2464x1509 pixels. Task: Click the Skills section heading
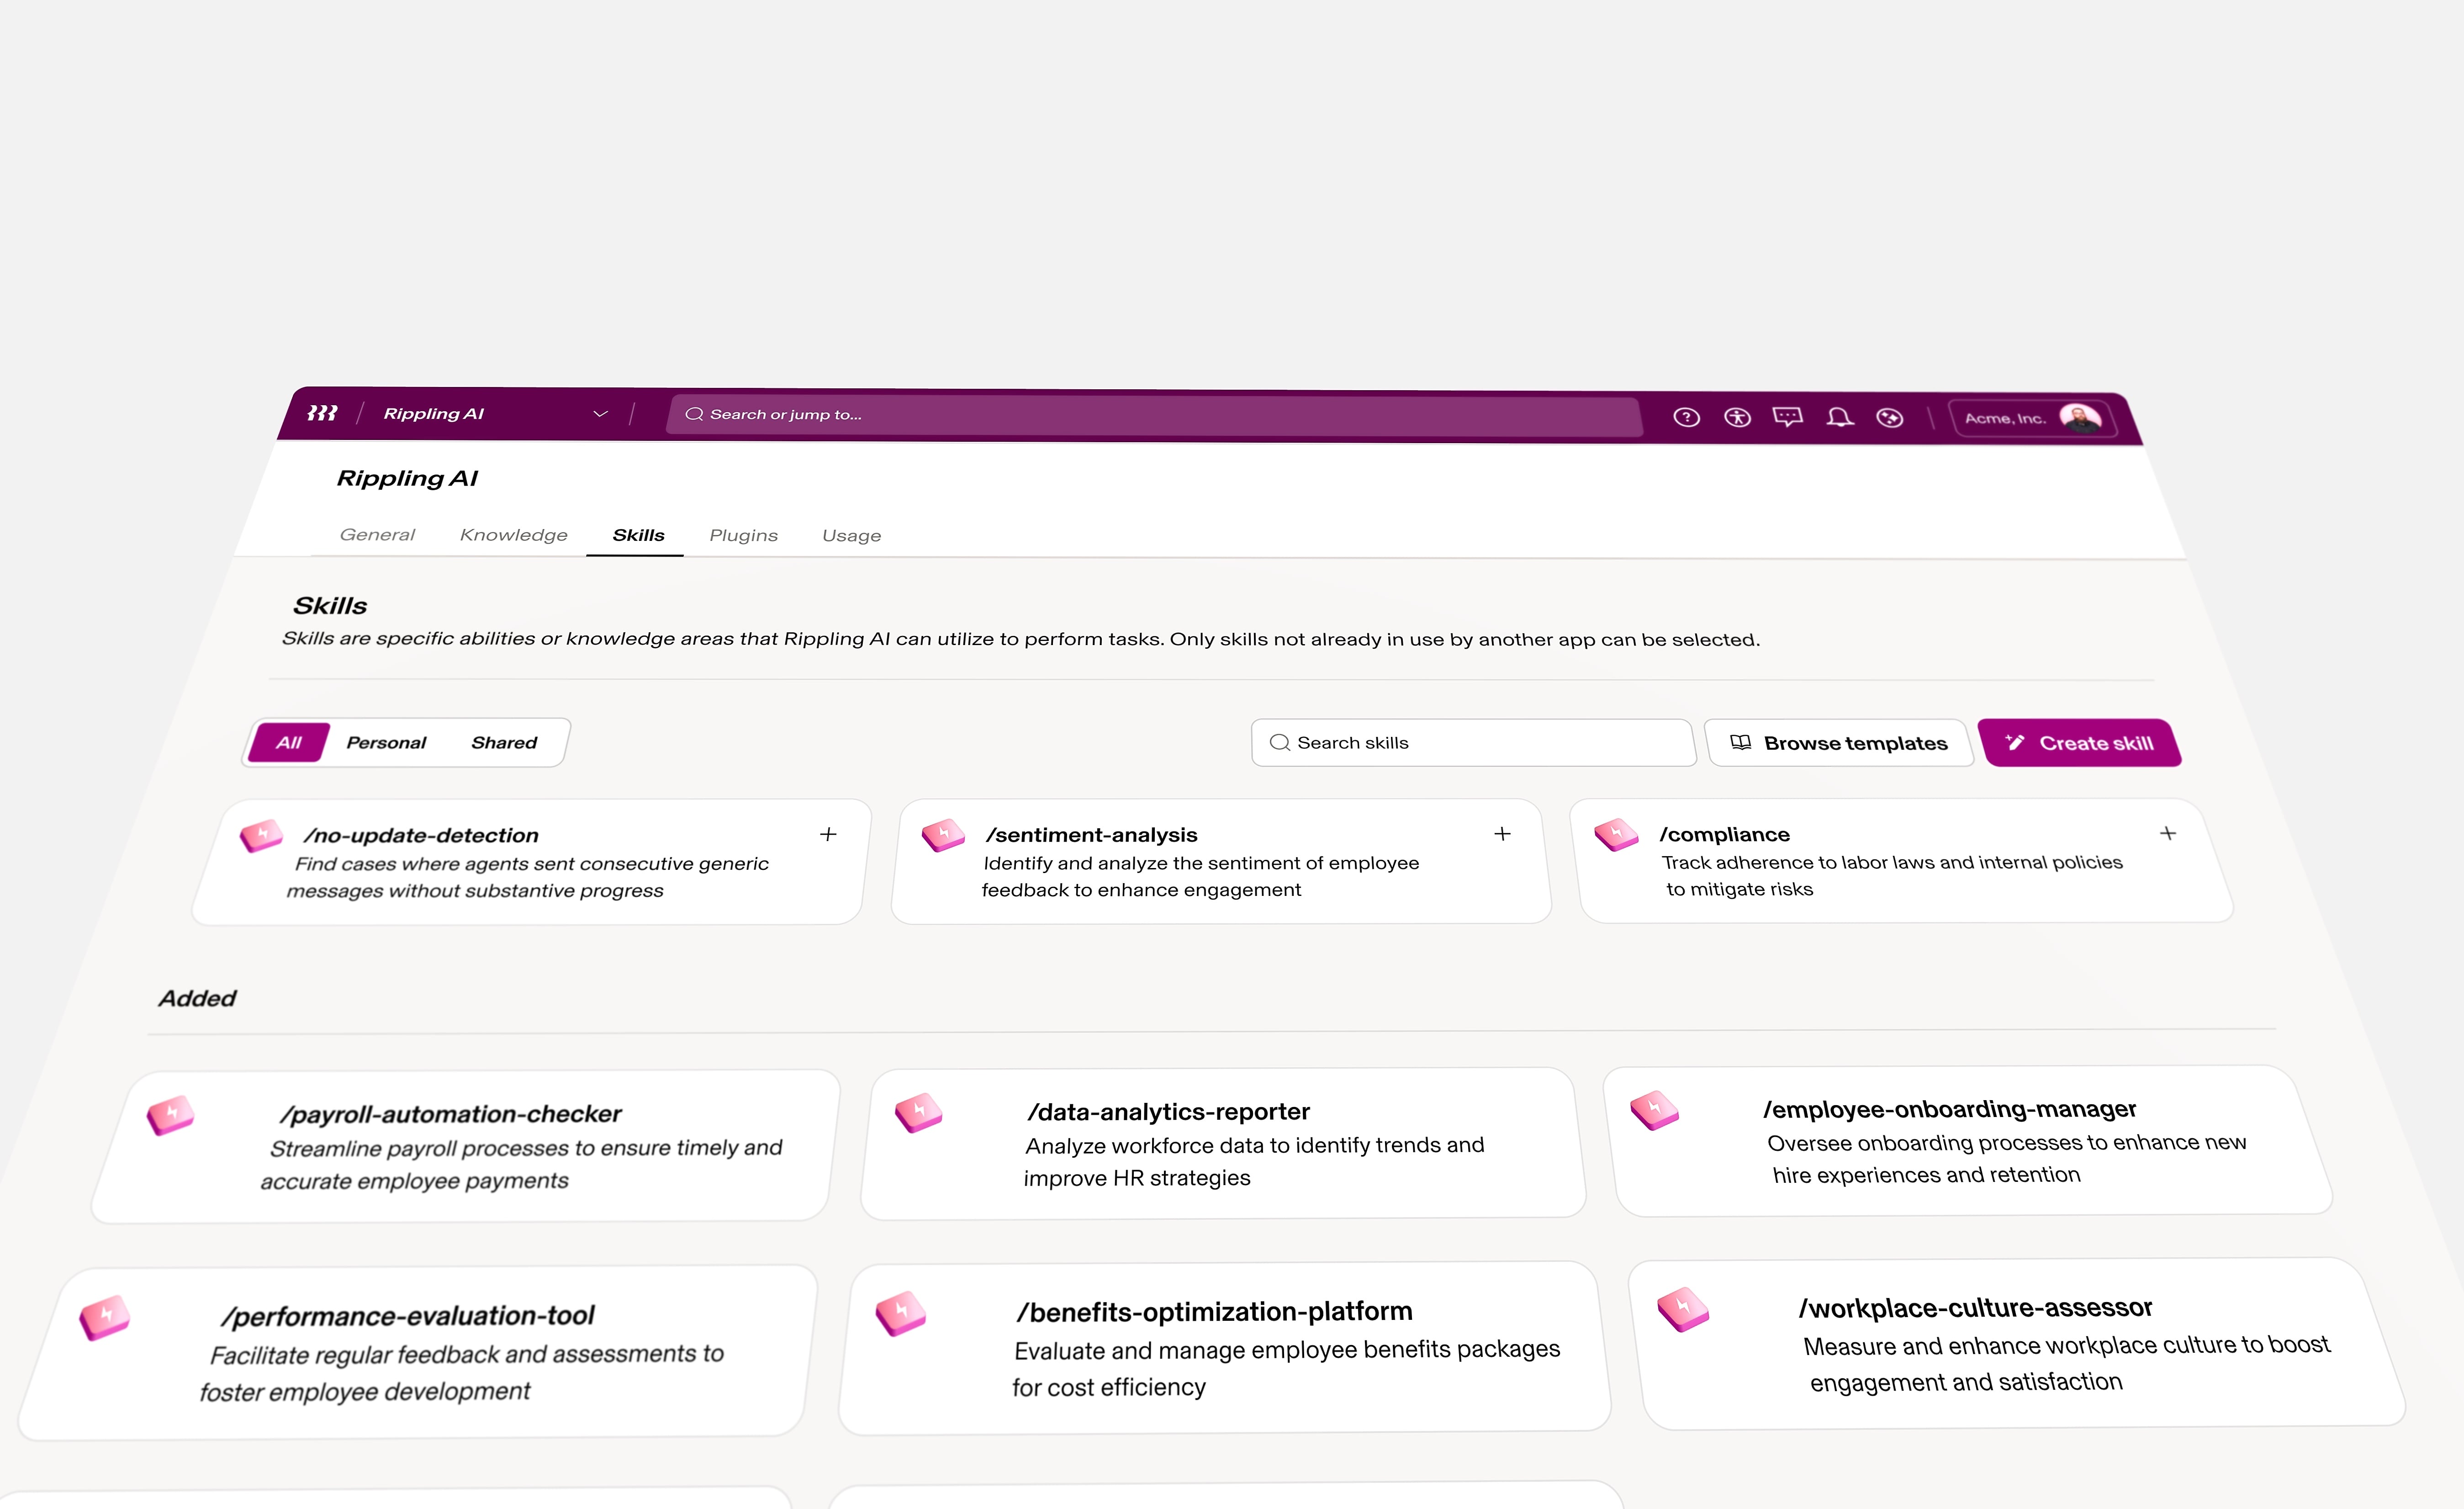tap(330, 605)
